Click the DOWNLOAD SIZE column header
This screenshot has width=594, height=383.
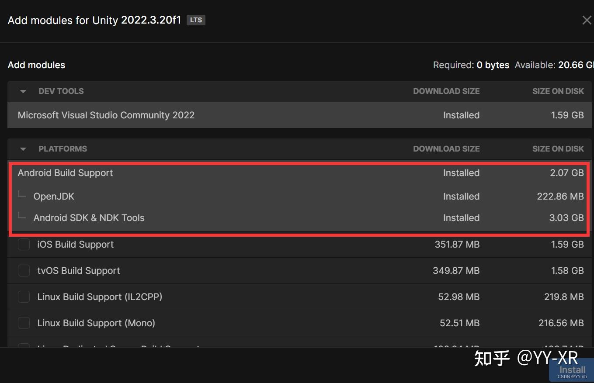(x=446, y=91)
